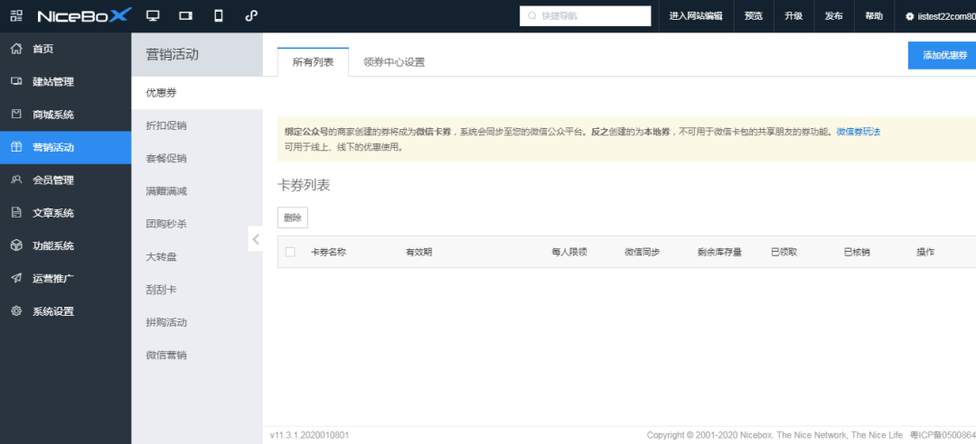Click the home icon for 首页
The width and height of the screenshot is (976, 444).
(16, 49)
